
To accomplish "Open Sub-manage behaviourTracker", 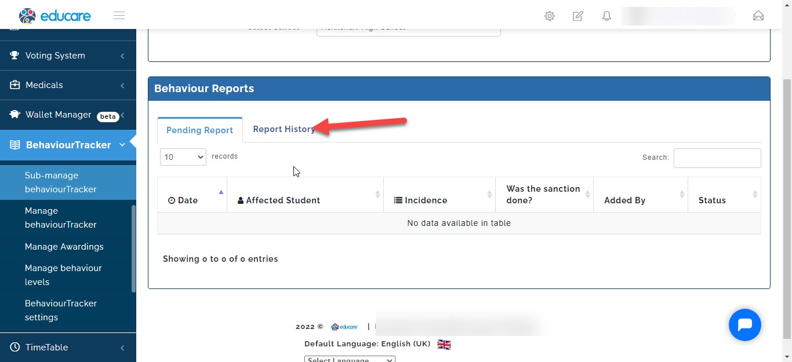I will 68,182.
